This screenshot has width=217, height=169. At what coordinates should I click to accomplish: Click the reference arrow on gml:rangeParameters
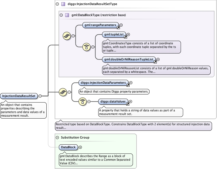pos(118,27)
